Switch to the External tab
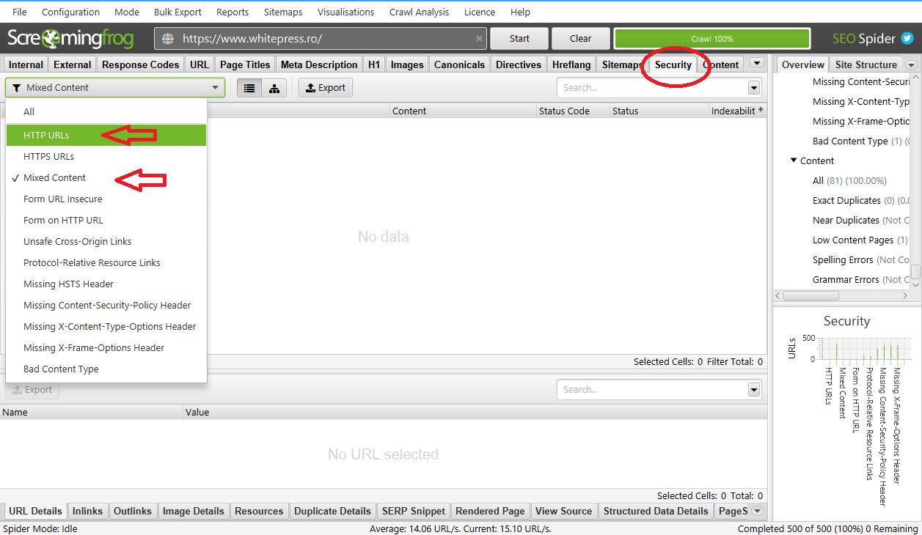 [73, 64]
